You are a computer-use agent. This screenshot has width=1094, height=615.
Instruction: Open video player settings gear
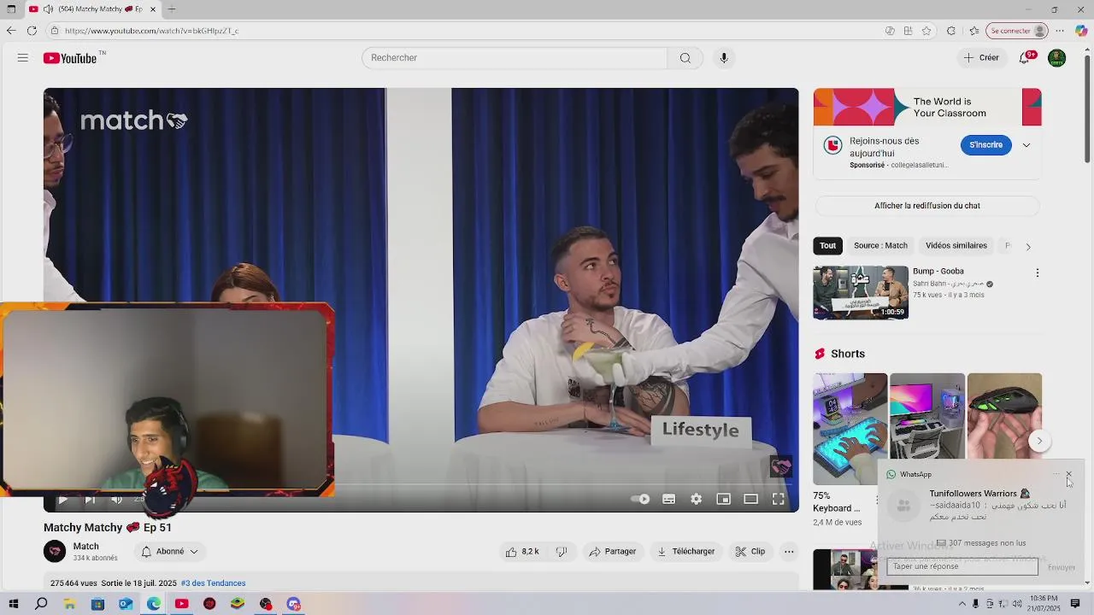tap(696, 500)
